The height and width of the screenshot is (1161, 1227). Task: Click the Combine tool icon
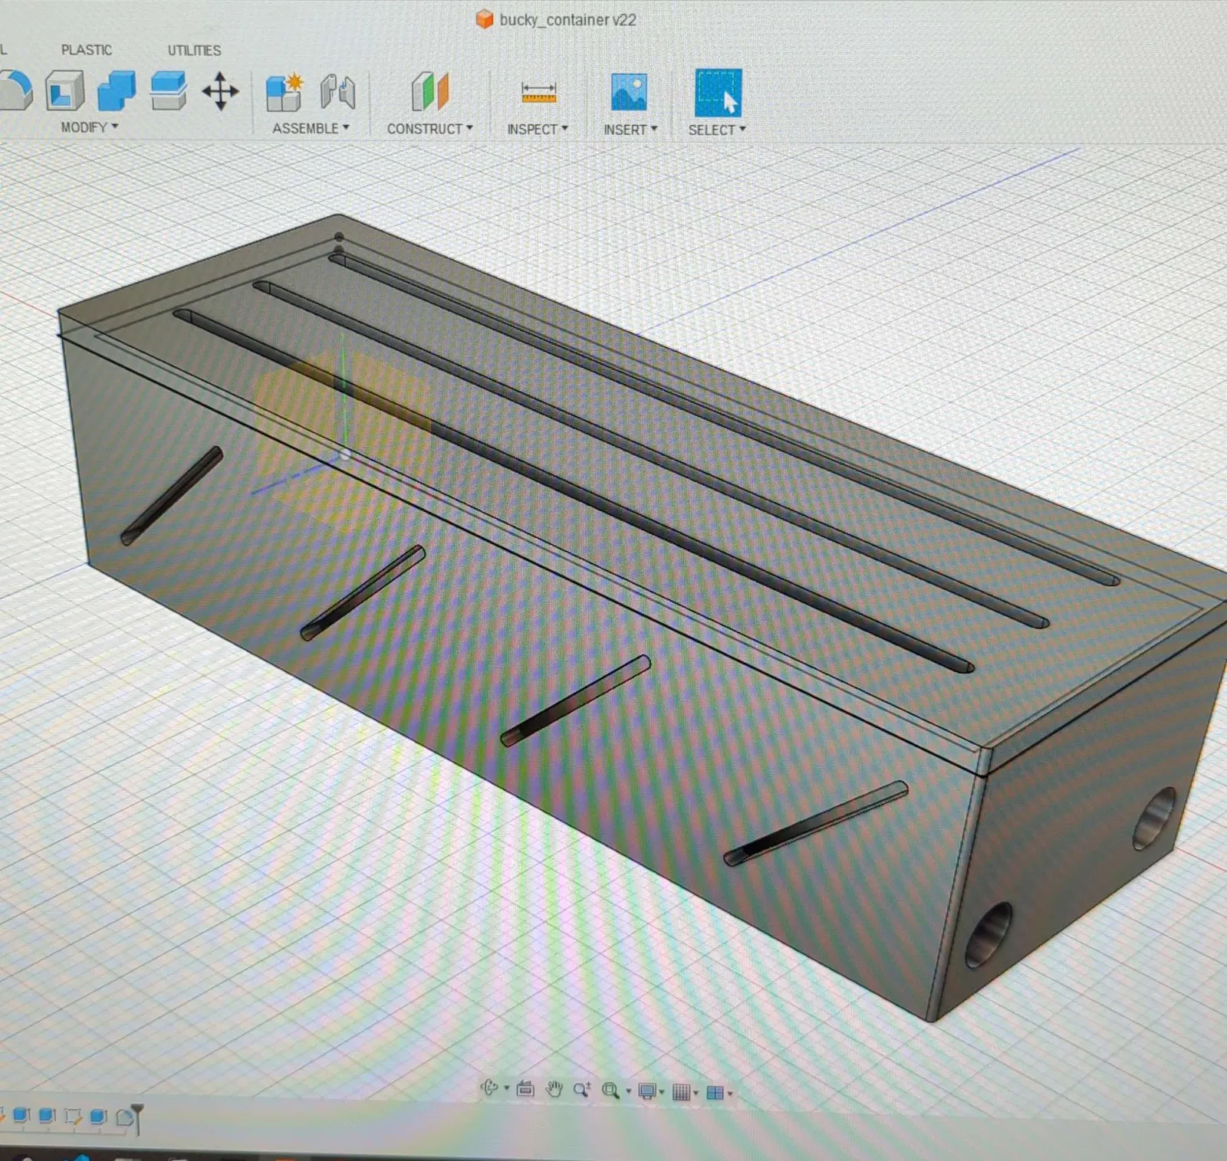click(117, 90)
